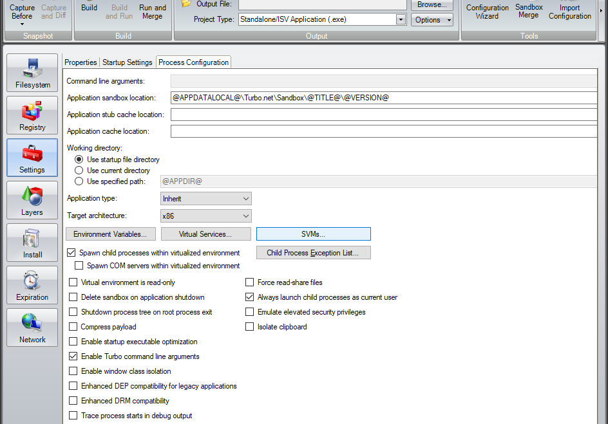This screenshot has height=424, width=608.
Task: Open the Filesystem panel
Action: click(32, 73)
